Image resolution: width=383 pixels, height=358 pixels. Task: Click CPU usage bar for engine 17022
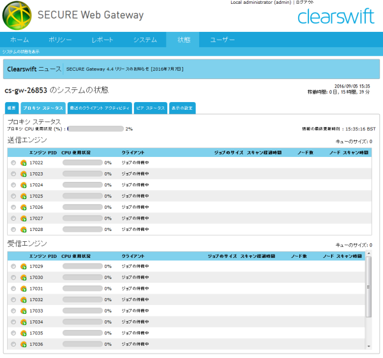click(82, 163)
